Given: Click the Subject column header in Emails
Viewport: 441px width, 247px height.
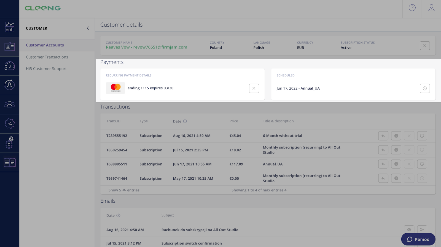Looking at the screenshot, I should click(168, 215).
